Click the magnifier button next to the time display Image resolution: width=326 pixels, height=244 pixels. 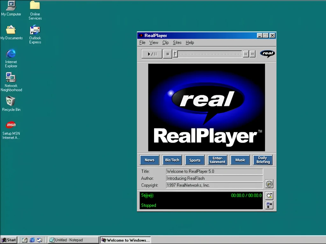click(x=269, y=196)
